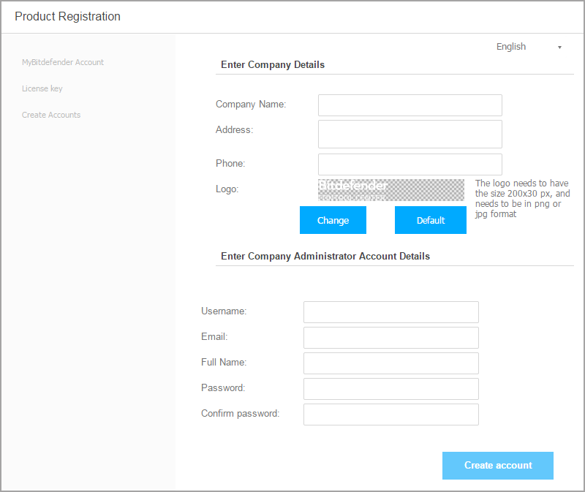This screenshot has height=492, width=585.
Task: Open the English language dropdown
Action: click(x=511, y=46)
